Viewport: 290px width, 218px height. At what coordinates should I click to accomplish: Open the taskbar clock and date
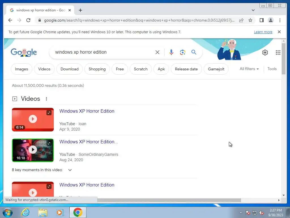(276, 213)
